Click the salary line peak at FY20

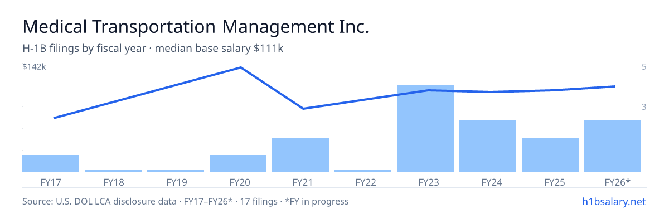click(240, 67)
